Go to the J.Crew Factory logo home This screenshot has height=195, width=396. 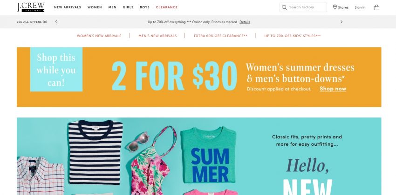tap(31, 7)
